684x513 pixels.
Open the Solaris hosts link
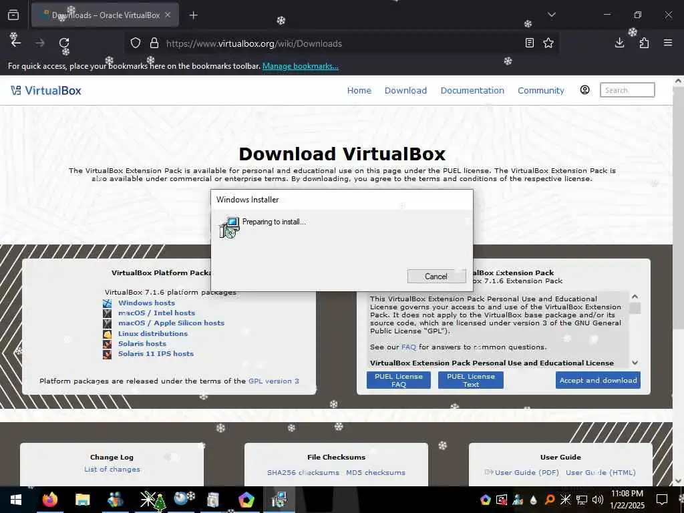tap(142, 343)
